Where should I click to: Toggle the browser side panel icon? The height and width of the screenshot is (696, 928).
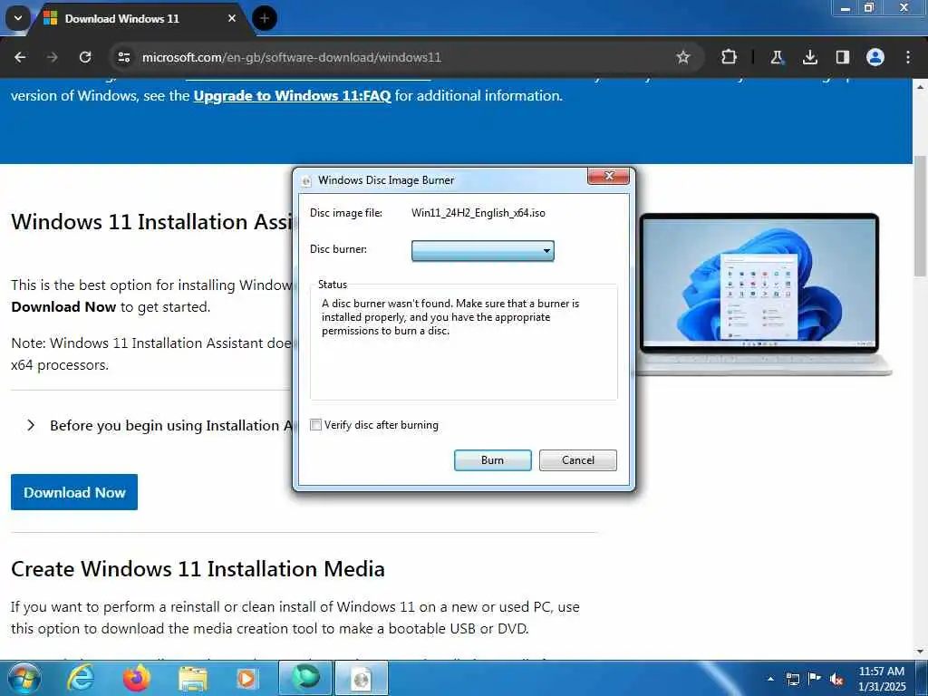842,57
